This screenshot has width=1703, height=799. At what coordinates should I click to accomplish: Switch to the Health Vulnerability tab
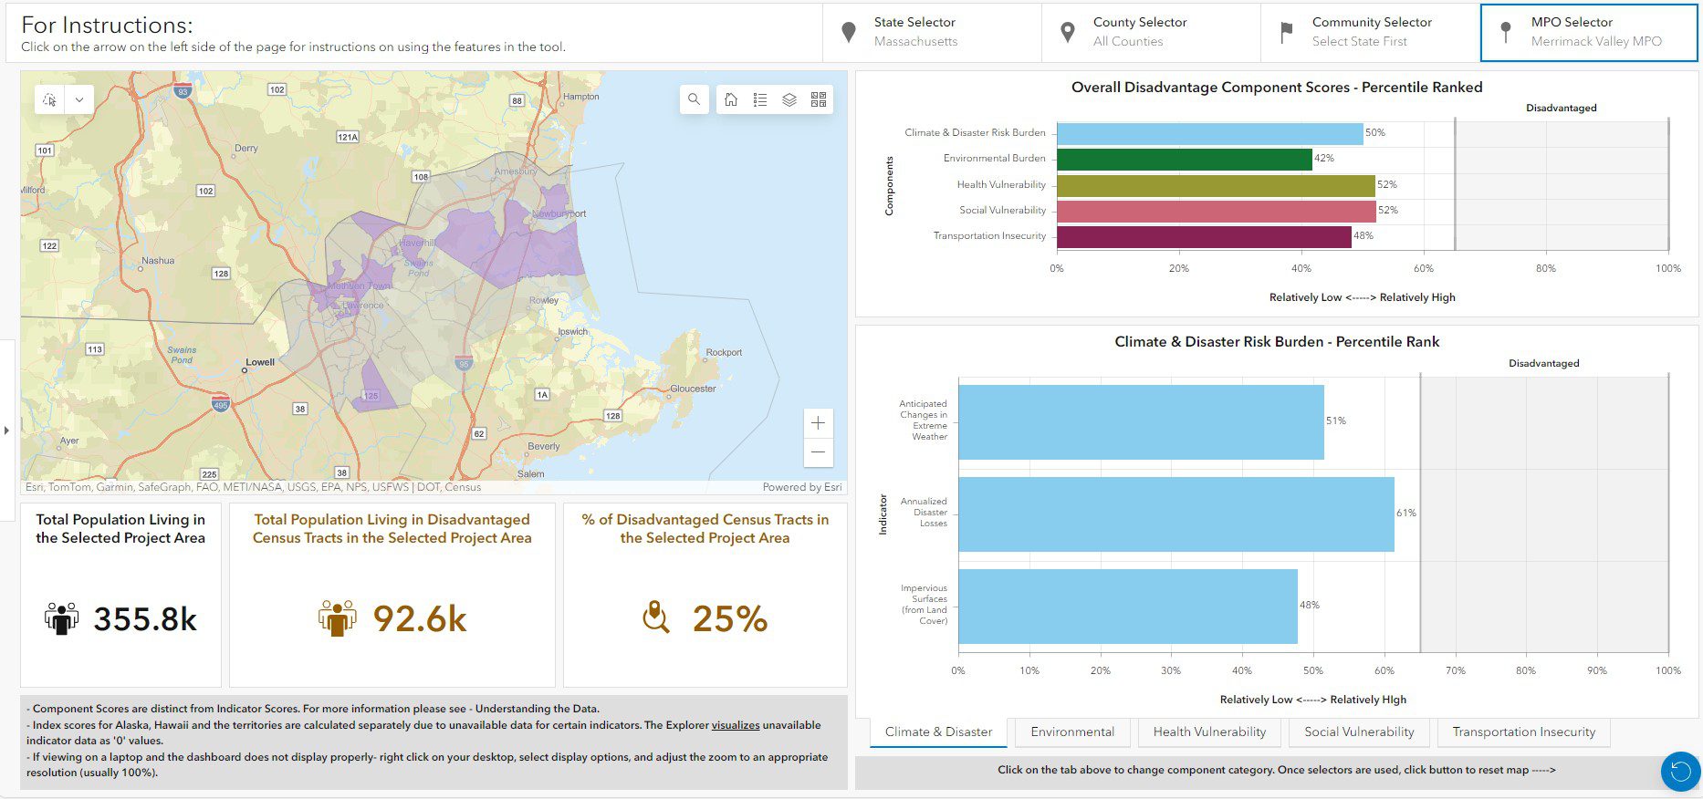coord(1209,732)
